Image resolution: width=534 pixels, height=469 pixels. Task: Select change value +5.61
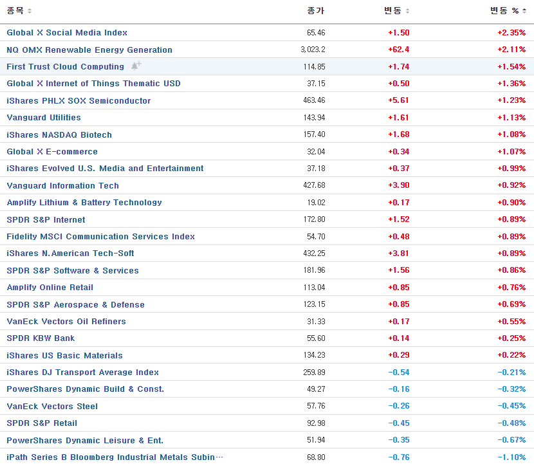tap(399, 100)
